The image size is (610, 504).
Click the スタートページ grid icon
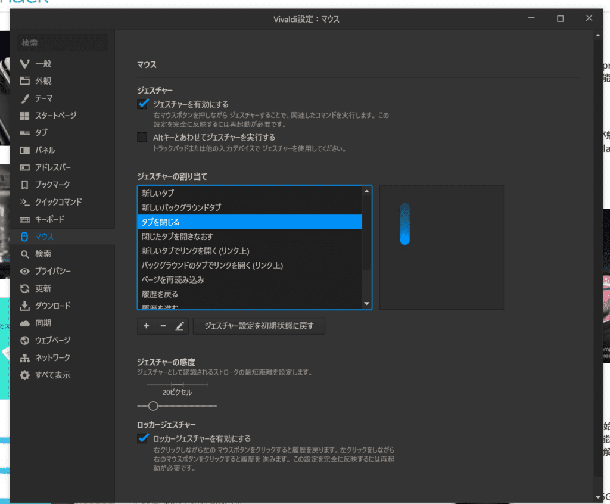tap(24, 116)
